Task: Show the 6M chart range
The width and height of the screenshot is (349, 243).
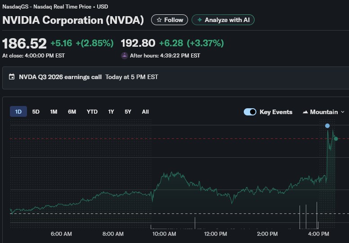Action: click(72, 112)
